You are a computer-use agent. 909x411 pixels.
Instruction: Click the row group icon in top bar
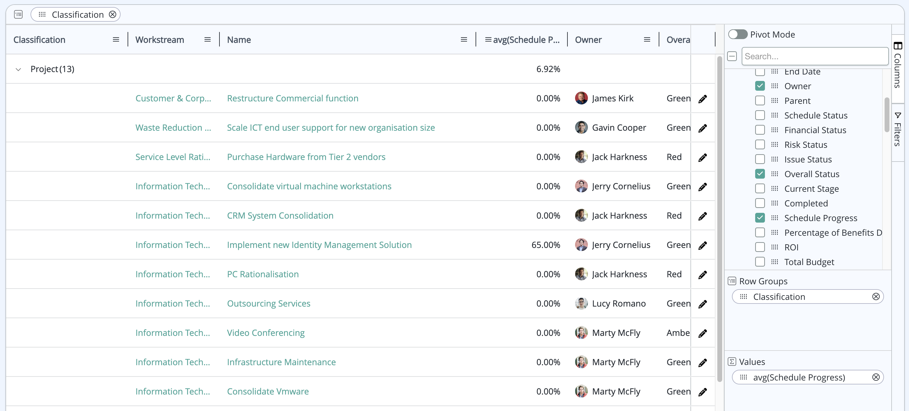click(x=18, y=14)
